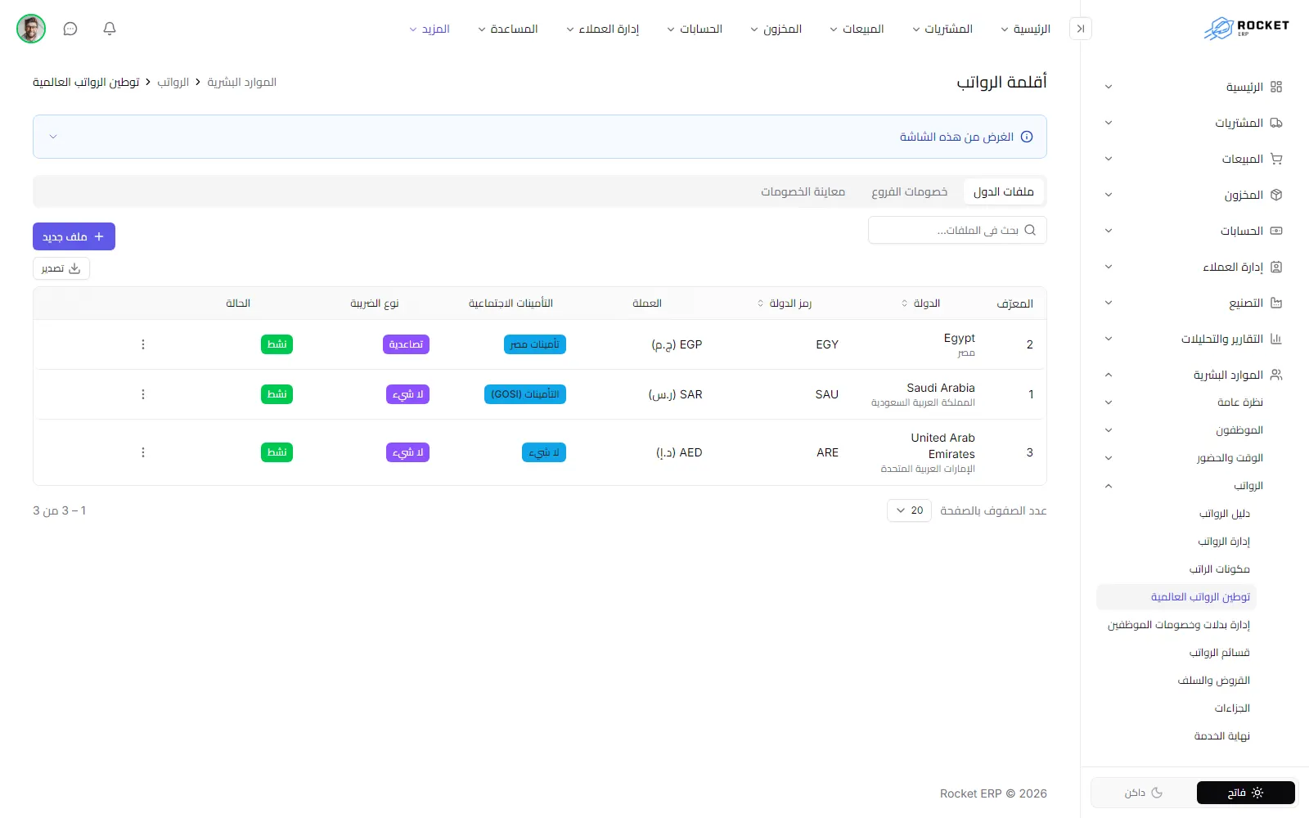
Task: Click the الرواتب breadcrumb link
Action: pos(173,82)
